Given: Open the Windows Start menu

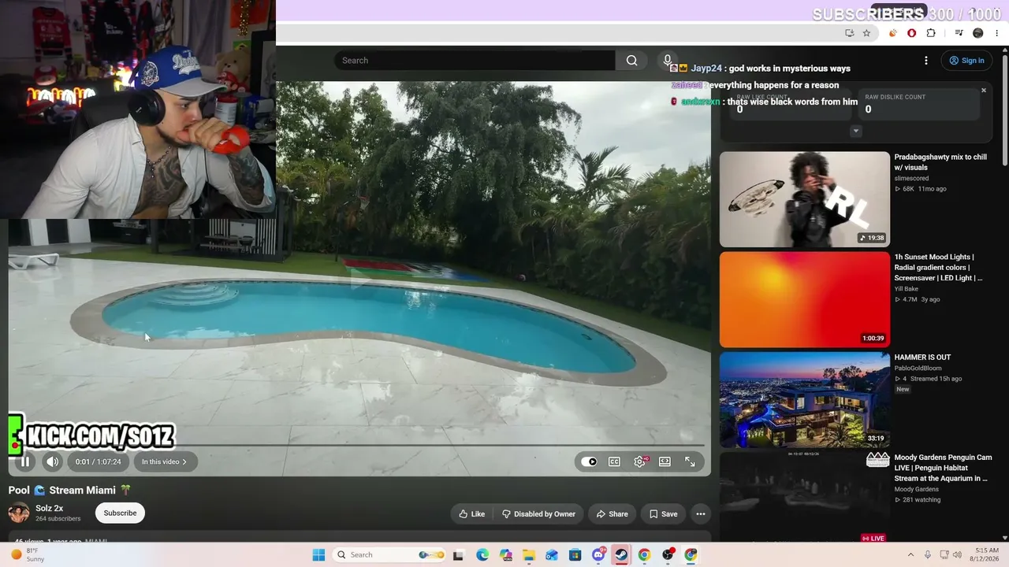Looking at the screenshot, I should 318,555.
